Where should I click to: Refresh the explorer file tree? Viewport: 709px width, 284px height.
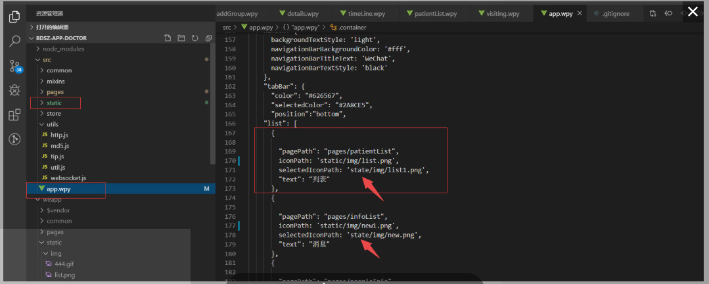point(194,38)
